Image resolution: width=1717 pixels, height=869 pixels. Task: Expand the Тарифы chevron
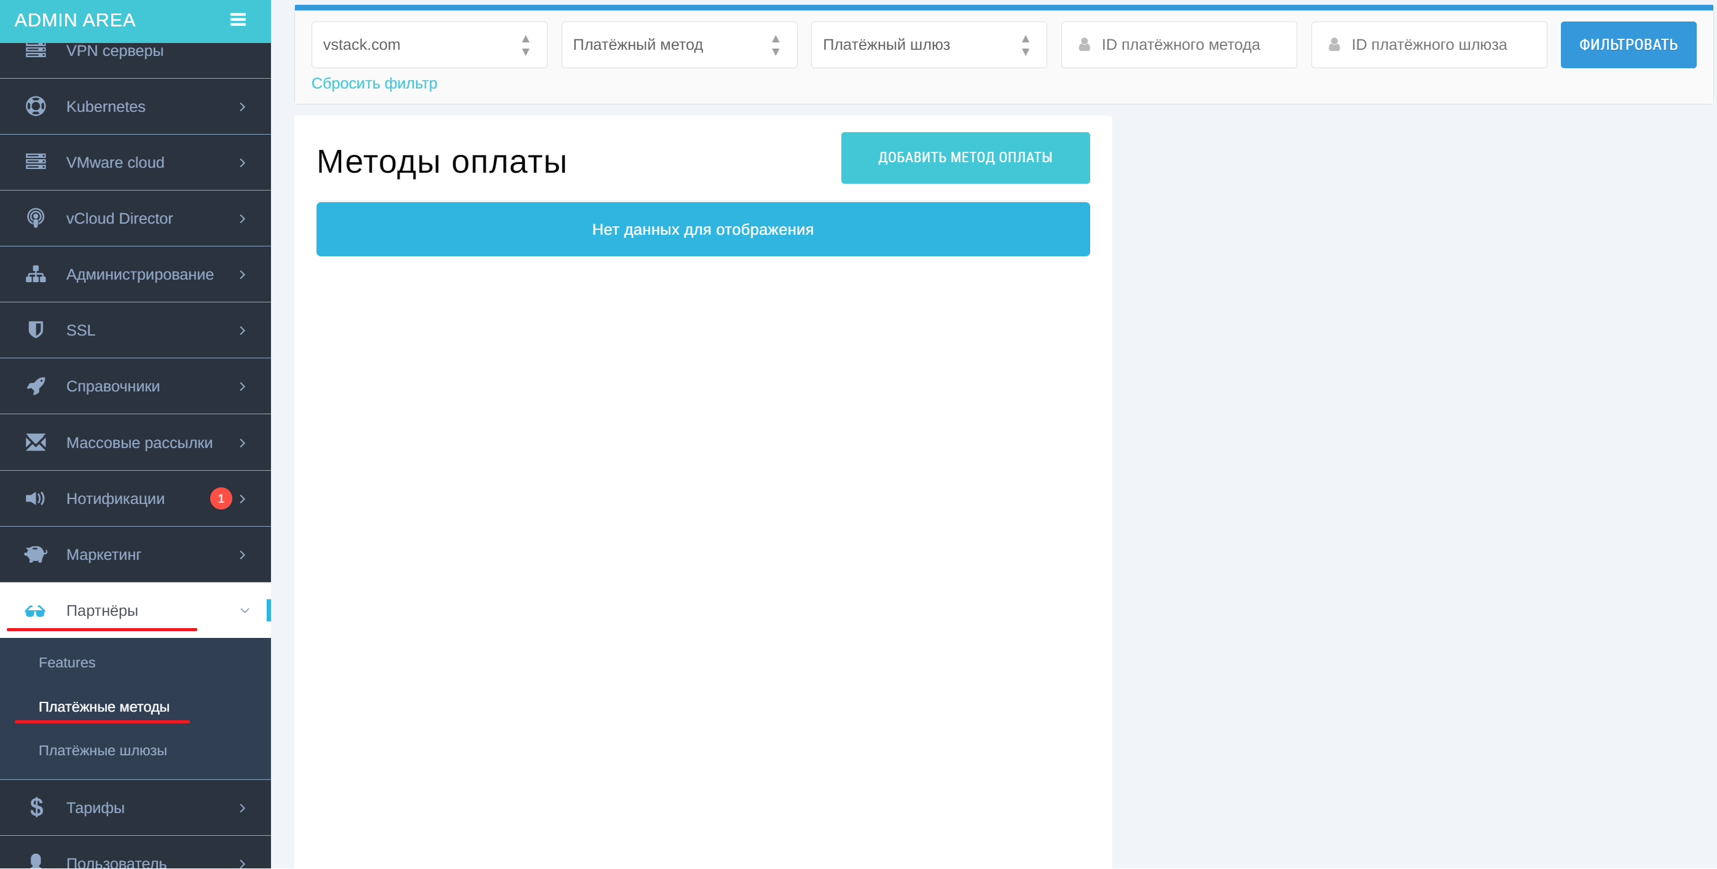pos(243,808)
